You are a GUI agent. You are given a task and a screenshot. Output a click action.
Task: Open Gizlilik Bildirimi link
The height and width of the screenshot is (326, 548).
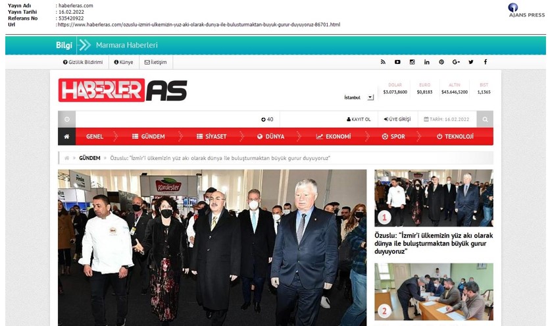(x=83, y=63)
